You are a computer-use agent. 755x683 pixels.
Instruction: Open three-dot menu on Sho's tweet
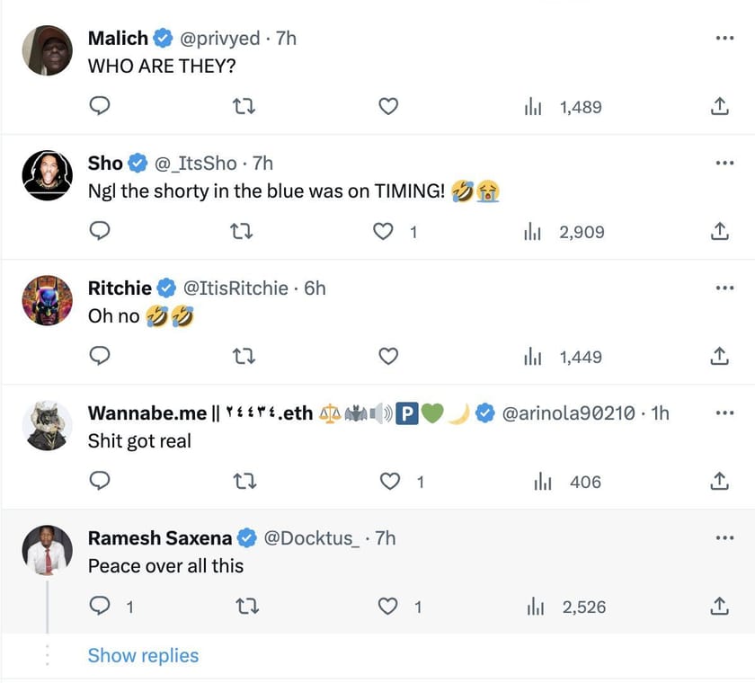(724, 164)
